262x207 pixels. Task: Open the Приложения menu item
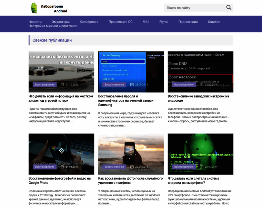pyautogui.click(x=188, y=22)
